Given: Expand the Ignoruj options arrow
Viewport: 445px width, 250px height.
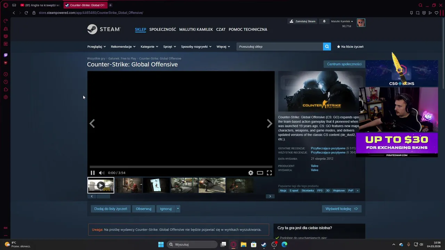Looking at the screenshot, I should [178, 209].
